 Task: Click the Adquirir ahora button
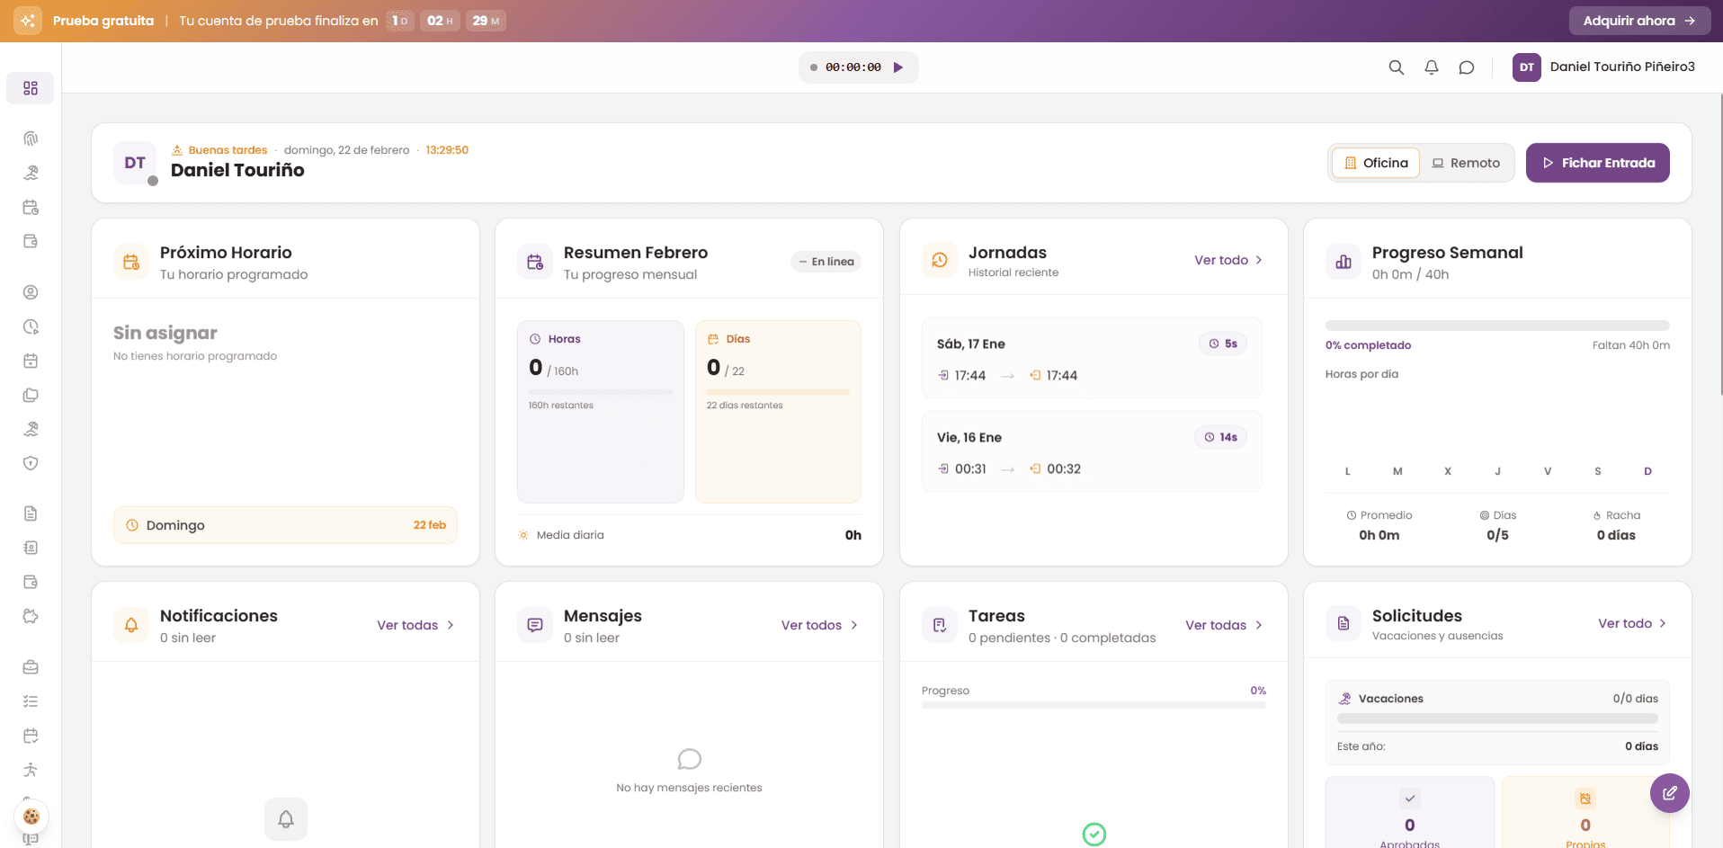1639,20
